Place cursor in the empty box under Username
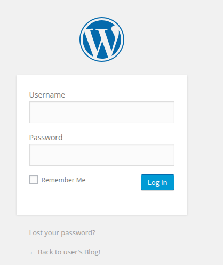 click(102, 112)
